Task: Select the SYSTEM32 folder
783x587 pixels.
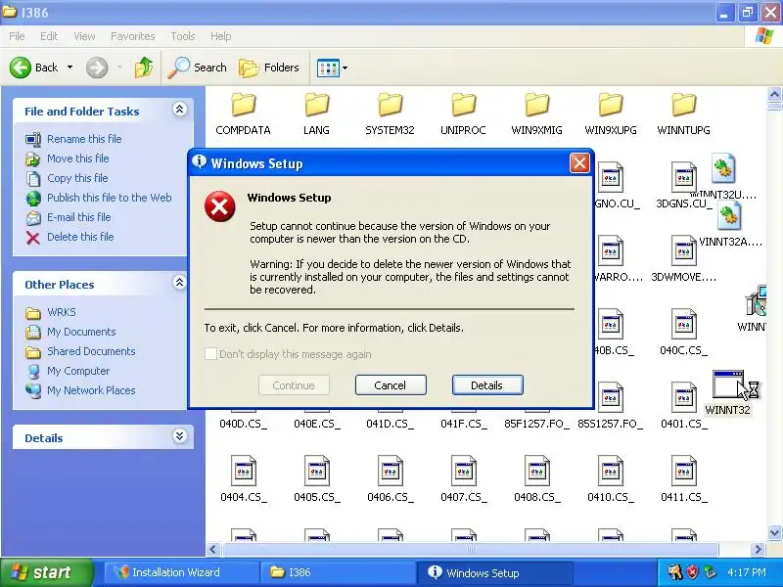Action: (x=390, y=114)
